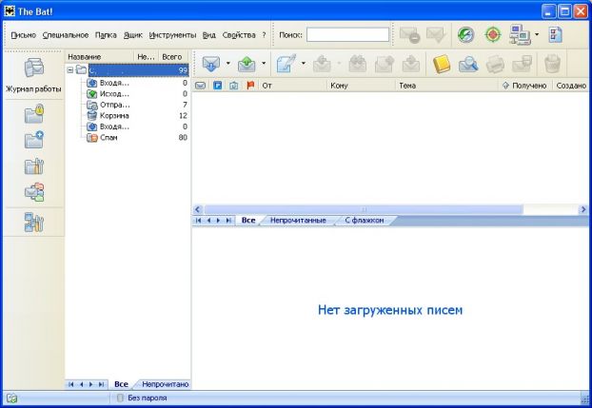592x408 pixels.
Task: Click the send queued mail icon
Action: 246,64
